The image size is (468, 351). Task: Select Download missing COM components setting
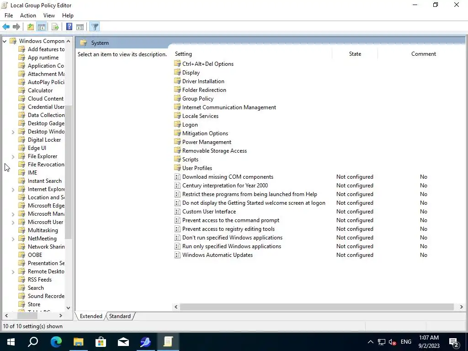pyautogui.click(x=228, y=177)
